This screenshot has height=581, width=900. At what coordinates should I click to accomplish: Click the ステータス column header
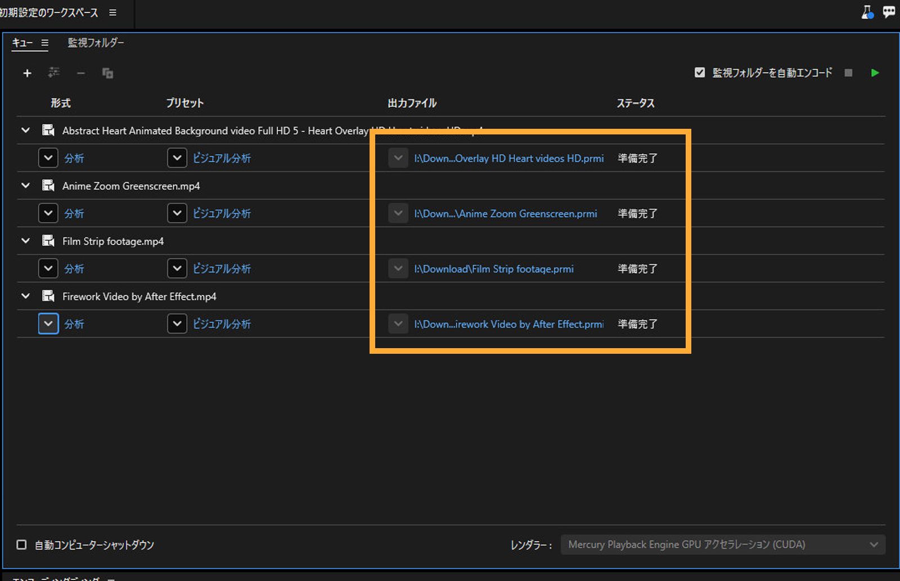(x=636, y=103)
